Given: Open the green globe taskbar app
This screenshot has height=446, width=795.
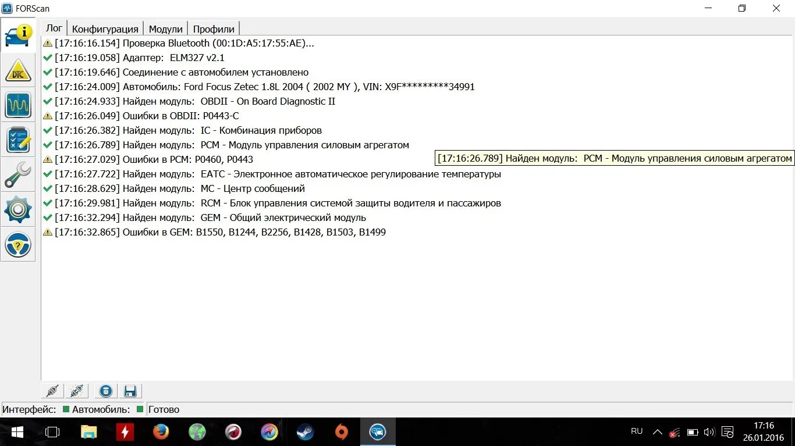Looking at the screenshot, I should tap(197, 432).
